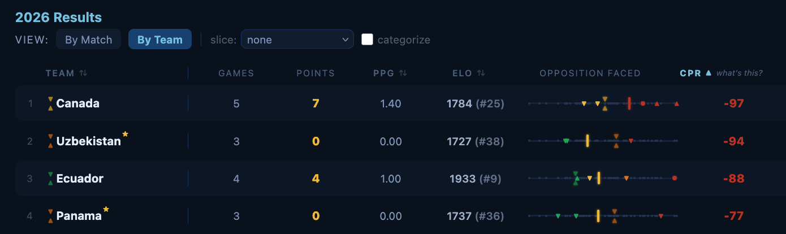786x234 pixels.
Task: Open the slice dropdown set to none
Action: 297,40
